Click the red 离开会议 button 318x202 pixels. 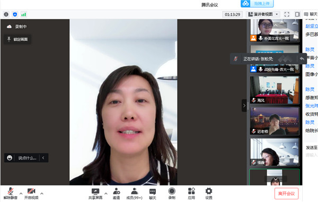[x=286, y=193]
